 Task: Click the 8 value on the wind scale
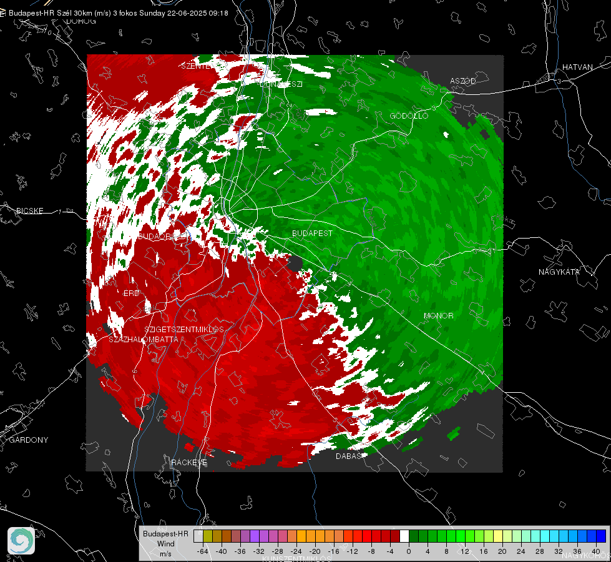[x=446, y=551]
